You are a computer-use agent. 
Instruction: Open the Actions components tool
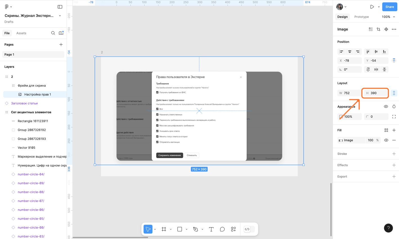pyautogui.click(x=233, y=229)
